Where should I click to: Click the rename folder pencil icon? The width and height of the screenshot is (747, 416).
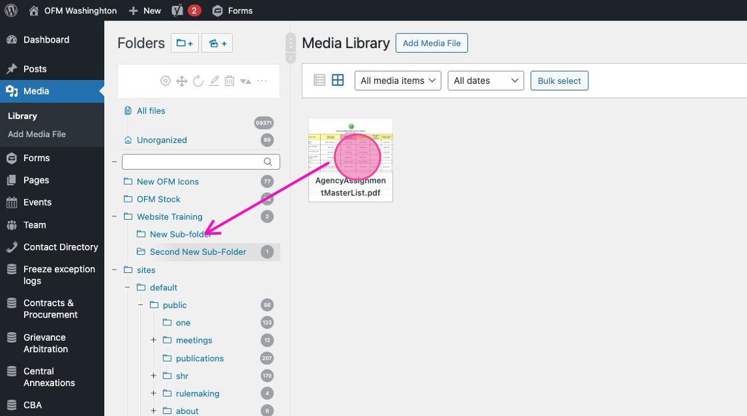tap(214, 81)
